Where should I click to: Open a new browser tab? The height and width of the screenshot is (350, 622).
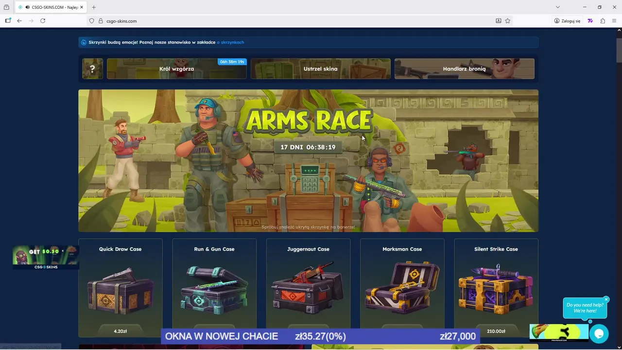coord(94,7)
